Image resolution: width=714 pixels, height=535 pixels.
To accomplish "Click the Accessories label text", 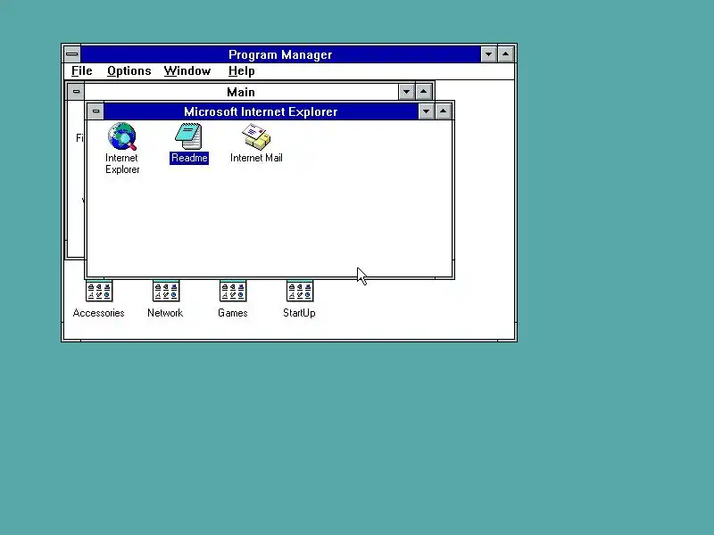I will pos(98,313).
